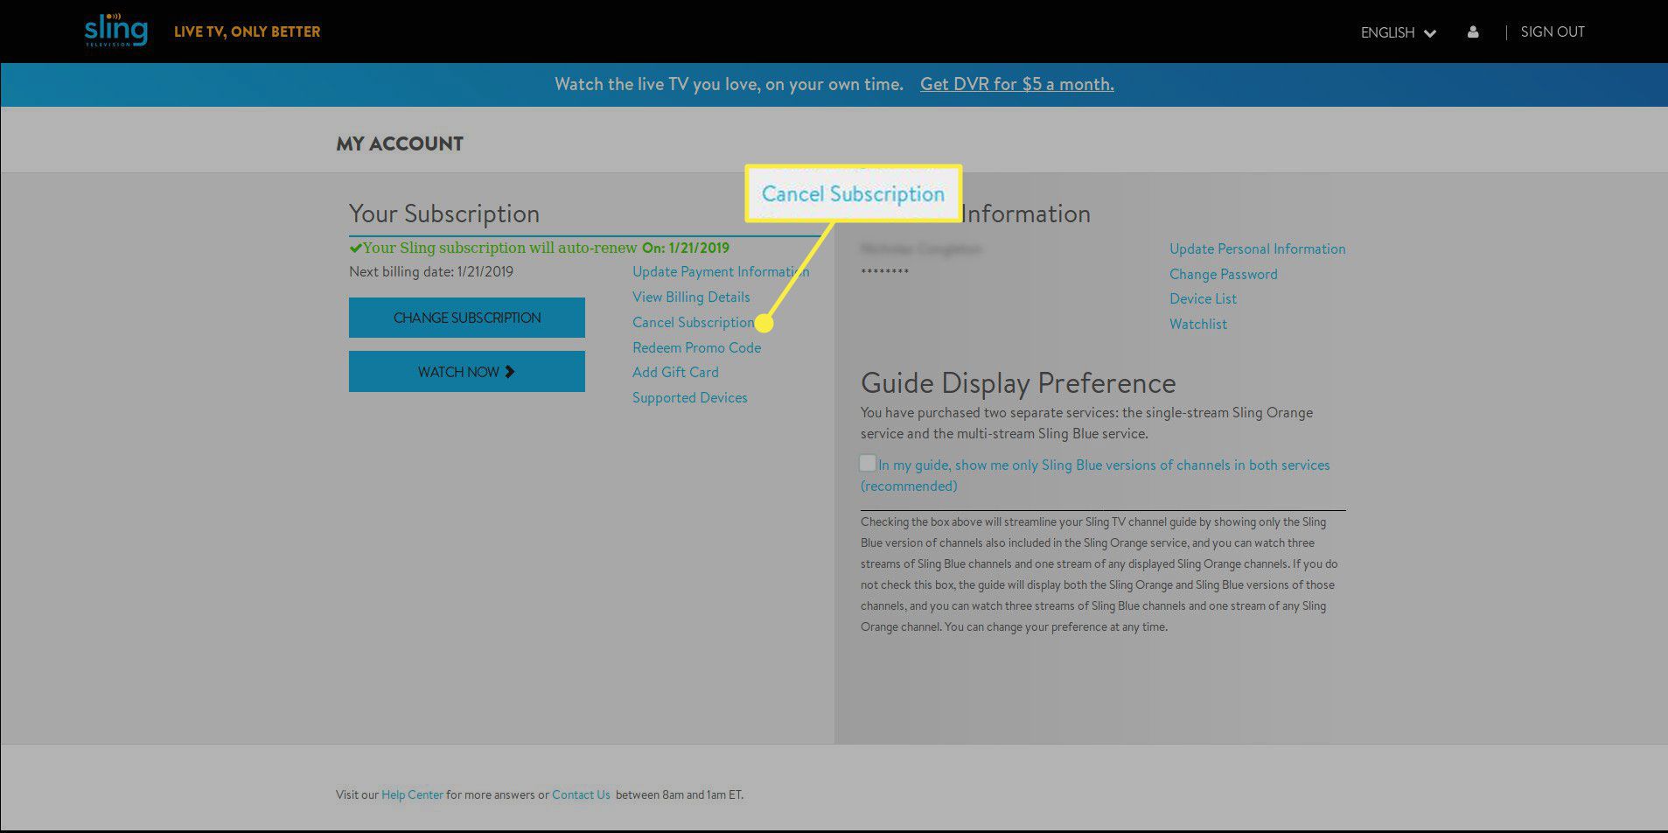Click the Your Subscription heading
The width and height of the screenshot is (1668, 833).
(x=444, y=214)
